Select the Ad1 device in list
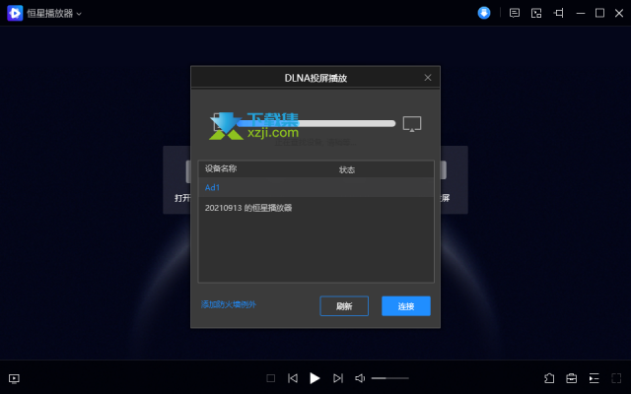The image size is (631, 394). coord(315,187)
